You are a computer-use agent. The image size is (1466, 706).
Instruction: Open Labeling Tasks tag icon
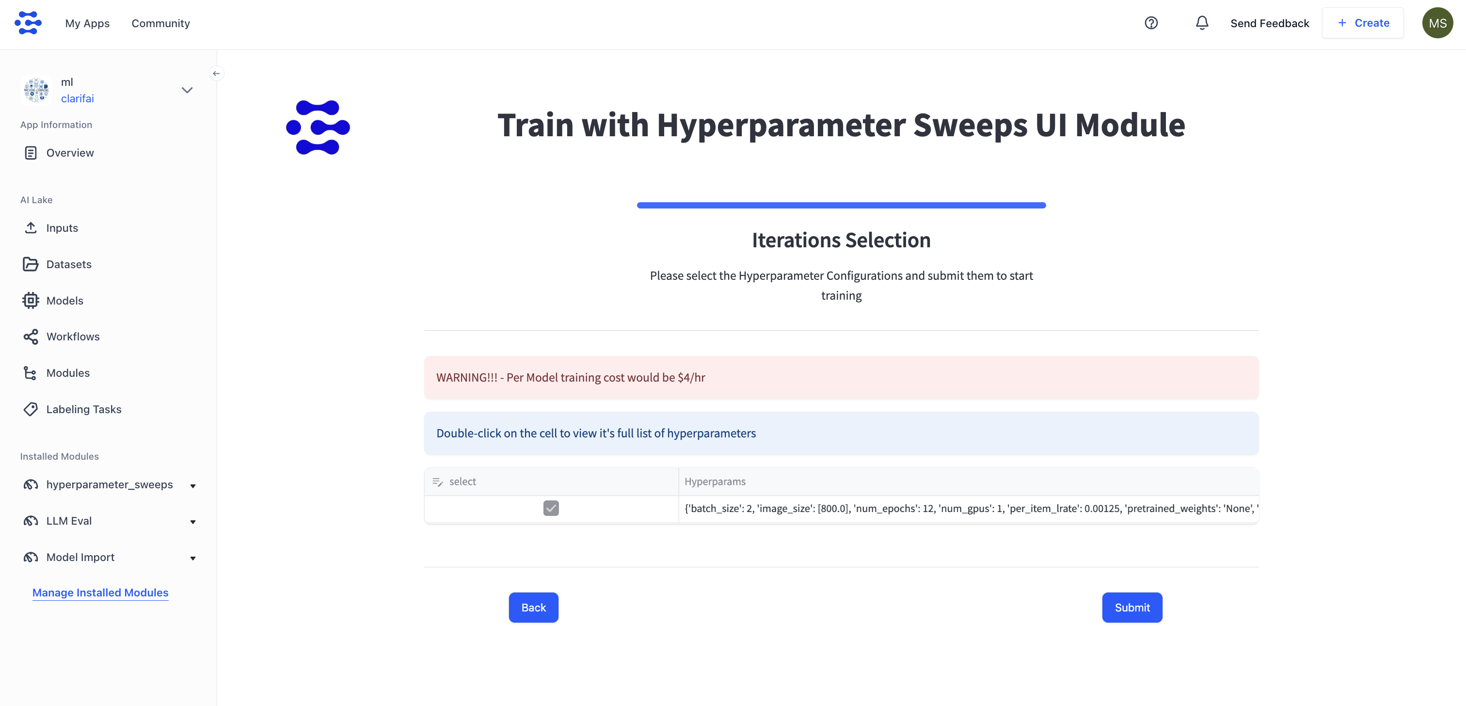tap(31, 409)
